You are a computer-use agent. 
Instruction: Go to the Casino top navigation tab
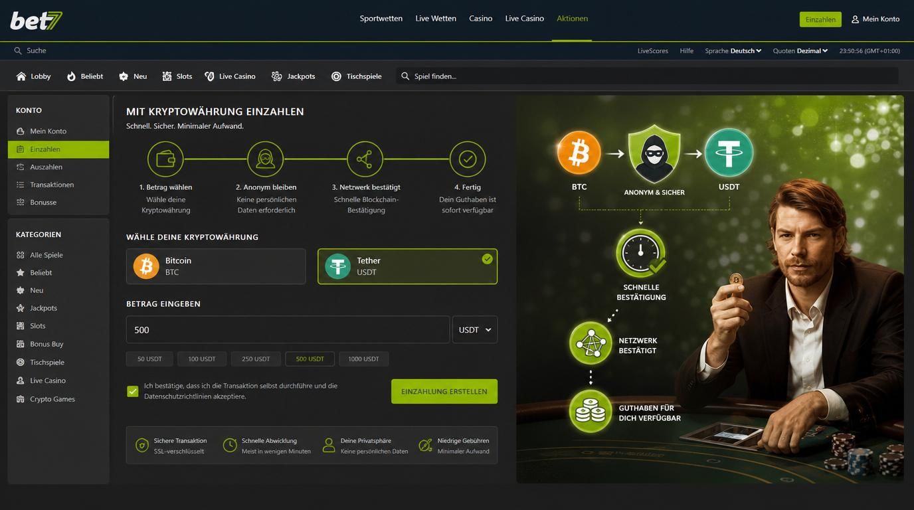(x=481, y=19)
